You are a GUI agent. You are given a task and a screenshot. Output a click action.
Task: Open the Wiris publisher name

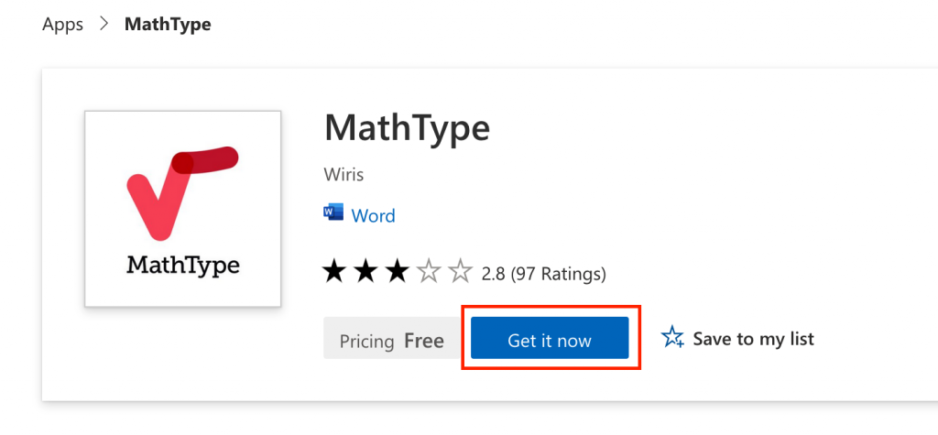pos(344,174)
